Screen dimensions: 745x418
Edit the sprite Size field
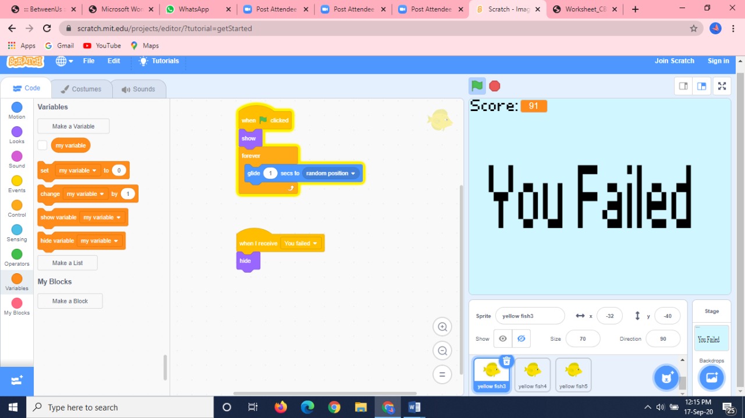[x=583, y=338]
